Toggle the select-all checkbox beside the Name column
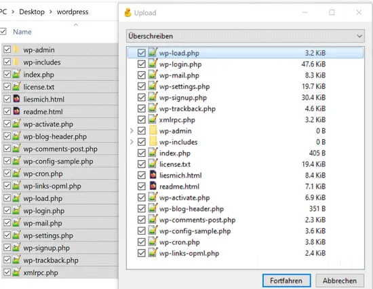The image size is (373, 289). [3, 31]
